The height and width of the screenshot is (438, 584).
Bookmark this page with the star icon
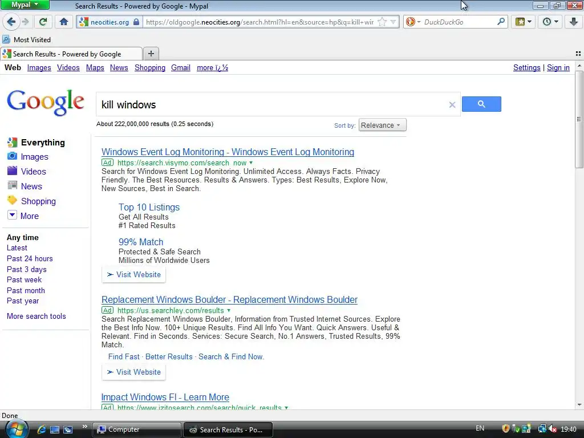382,22
